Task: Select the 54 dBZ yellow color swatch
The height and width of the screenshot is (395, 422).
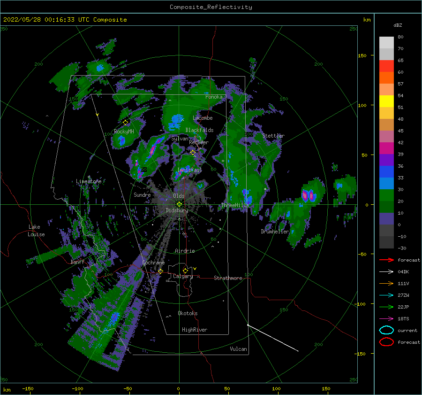Action: click(386, 101)
